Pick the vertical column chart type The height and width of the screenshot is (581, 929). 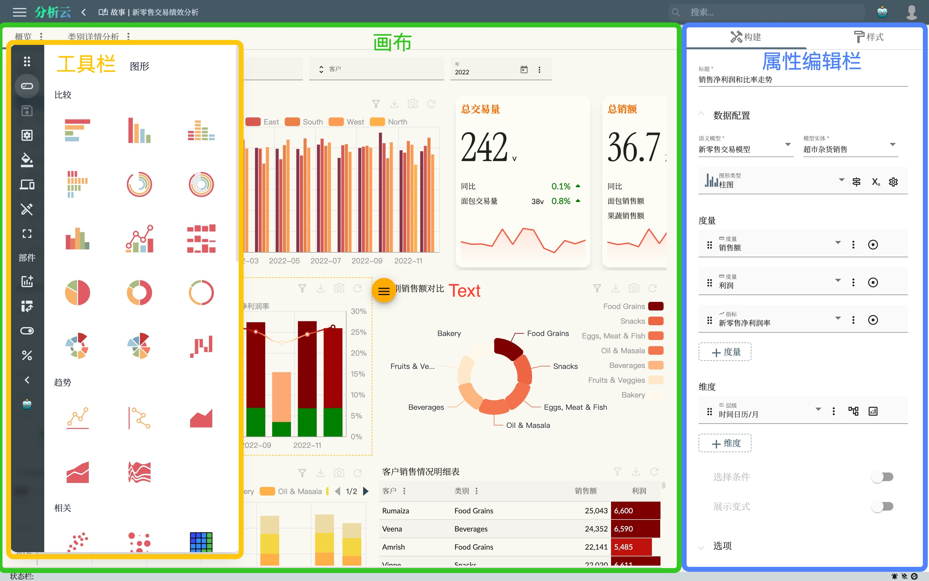point(139,130)
